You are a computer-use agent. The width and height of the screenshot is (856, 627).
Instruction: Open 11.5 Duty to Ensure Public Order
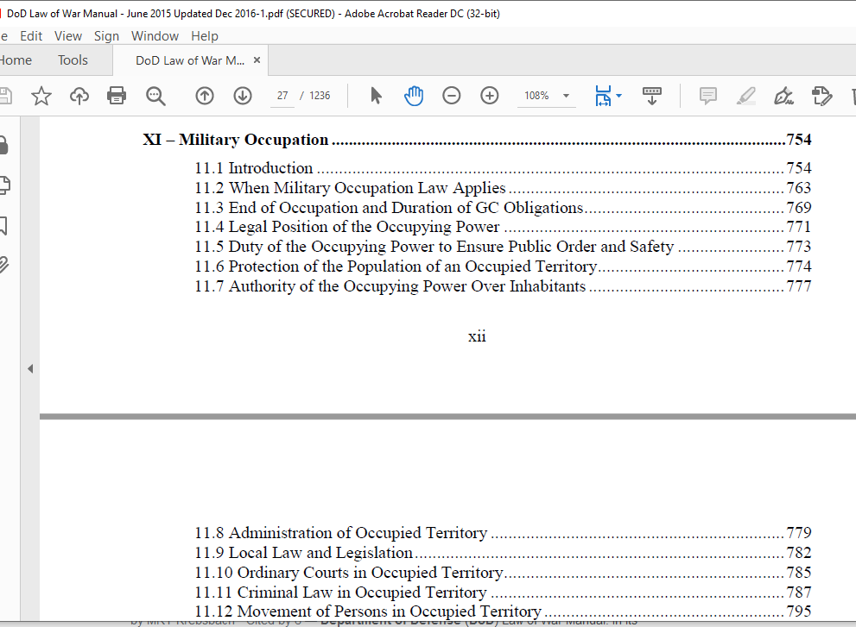click(x=503, y=247)
